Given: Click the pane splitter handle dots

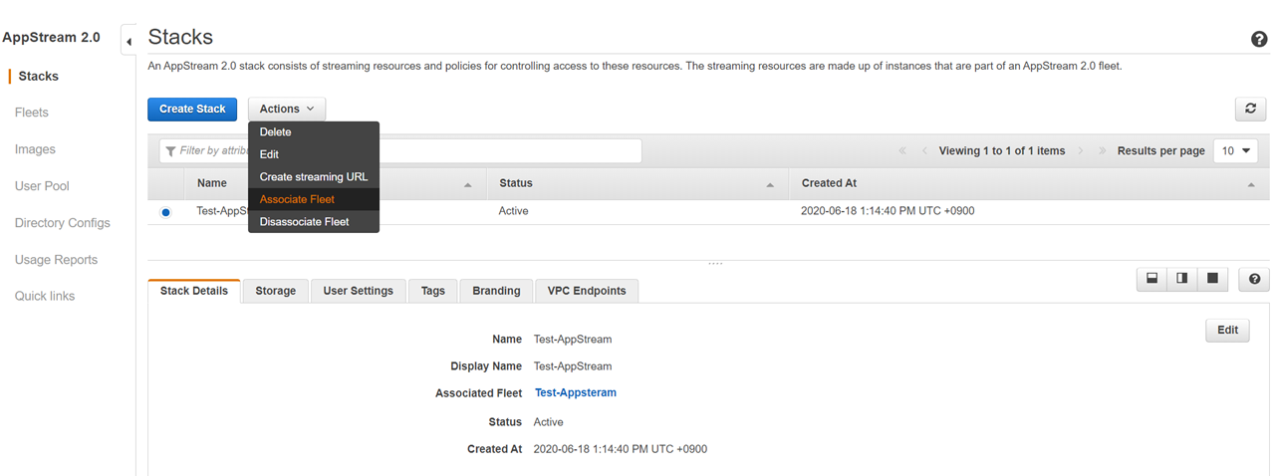Looking at the screenshot, I should point(714,264).
